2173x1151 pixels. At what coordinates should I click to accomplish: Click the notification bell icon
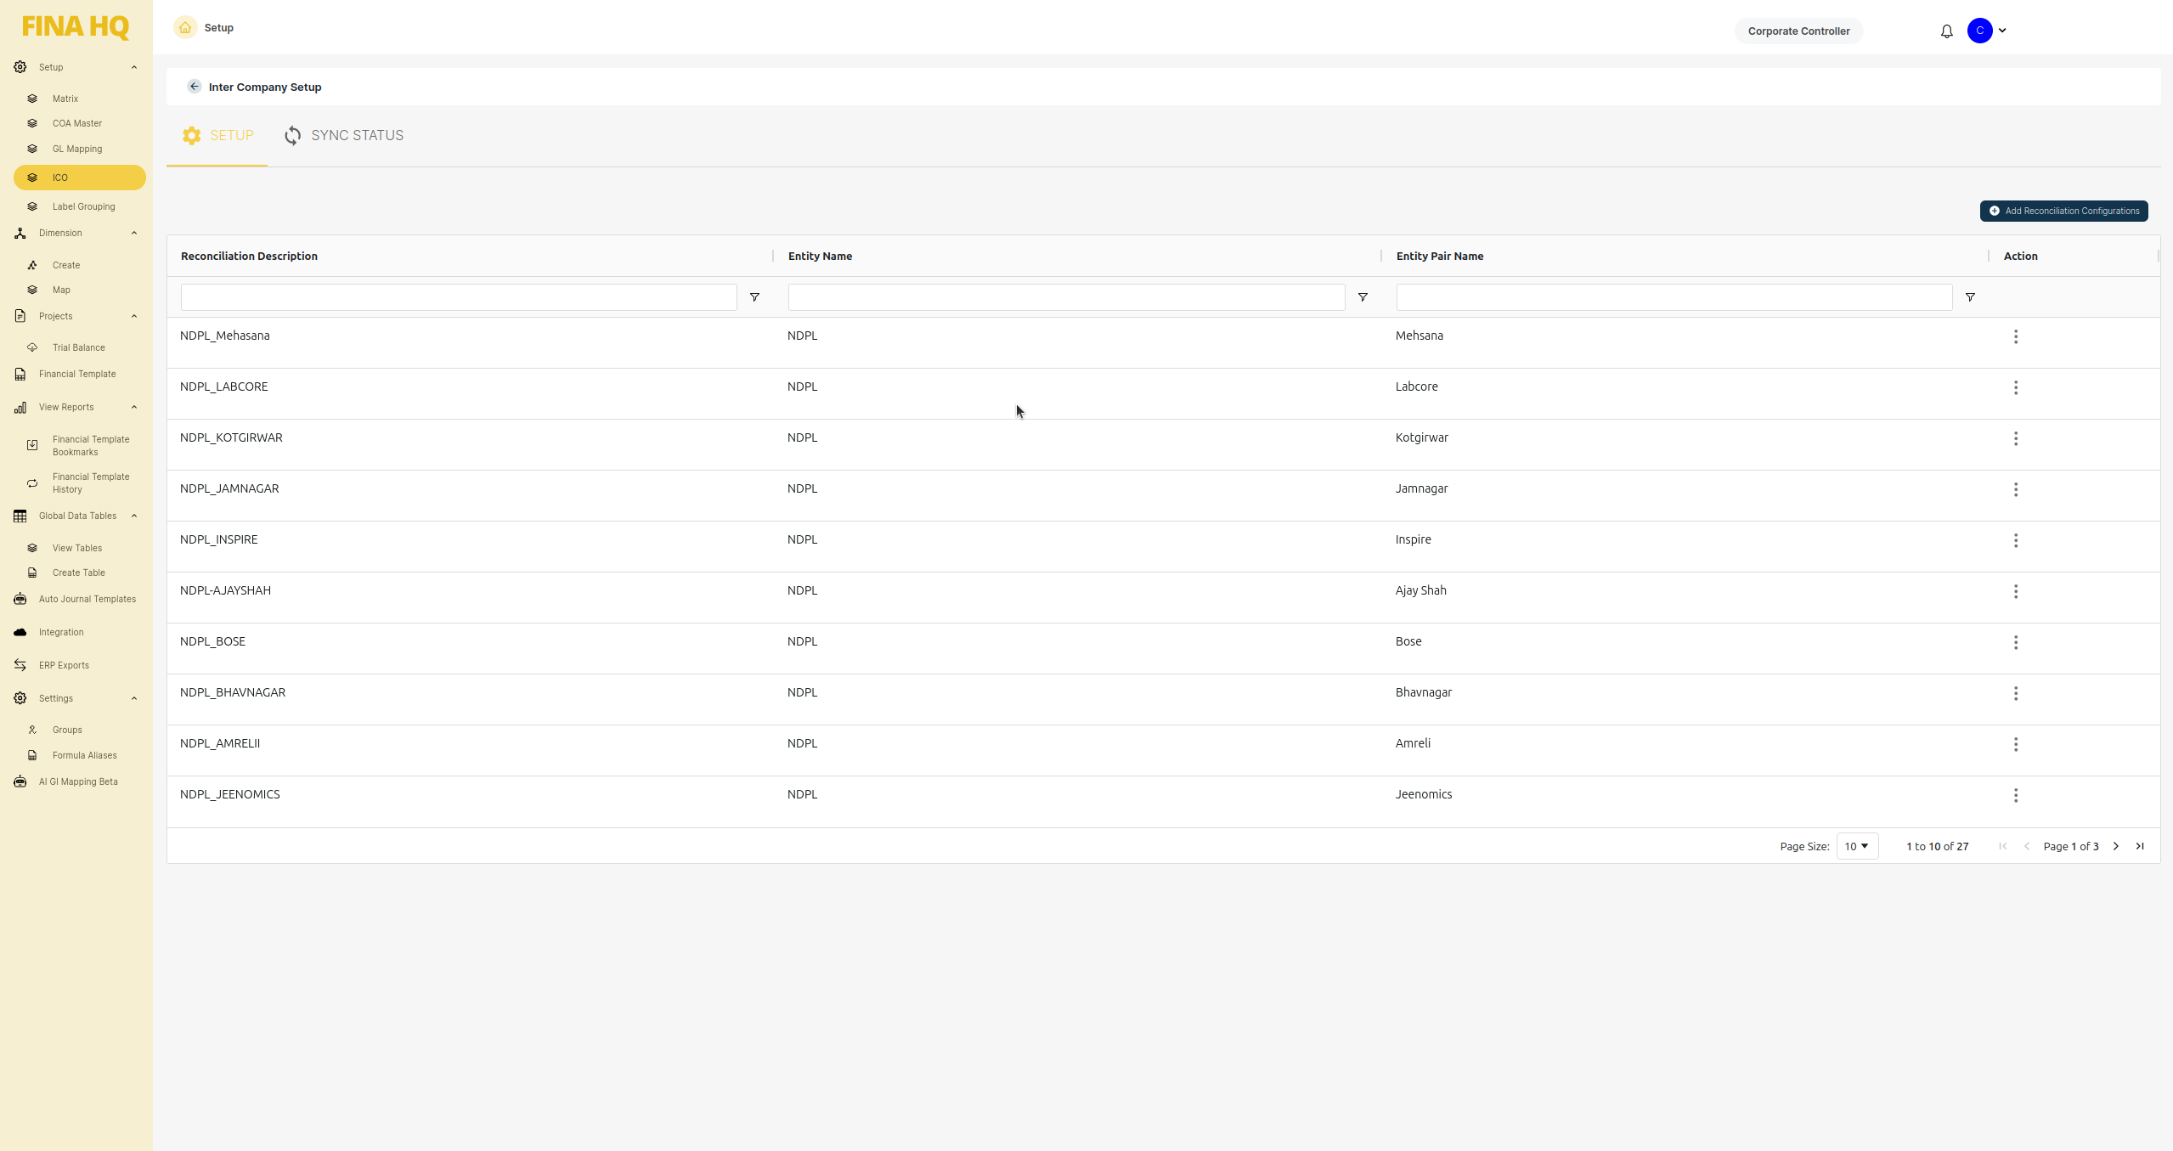click(1946, 31)
